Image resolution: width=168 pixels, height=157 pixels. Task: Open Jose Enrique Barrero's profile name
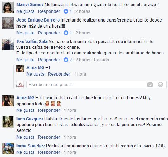click(38, 20)
